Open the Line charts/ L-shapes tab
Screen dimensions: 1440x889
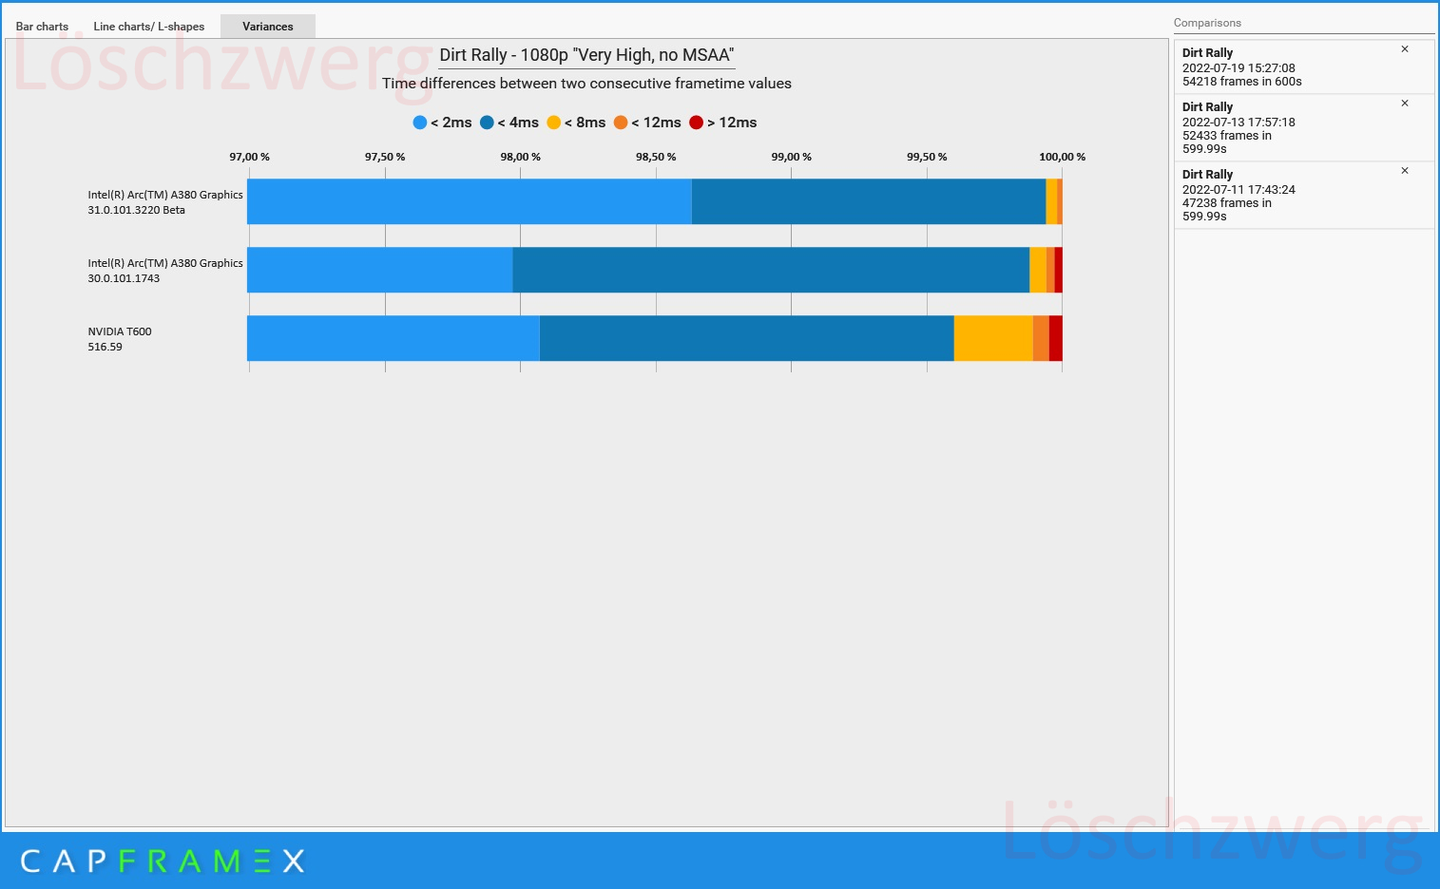coord(149,27)
